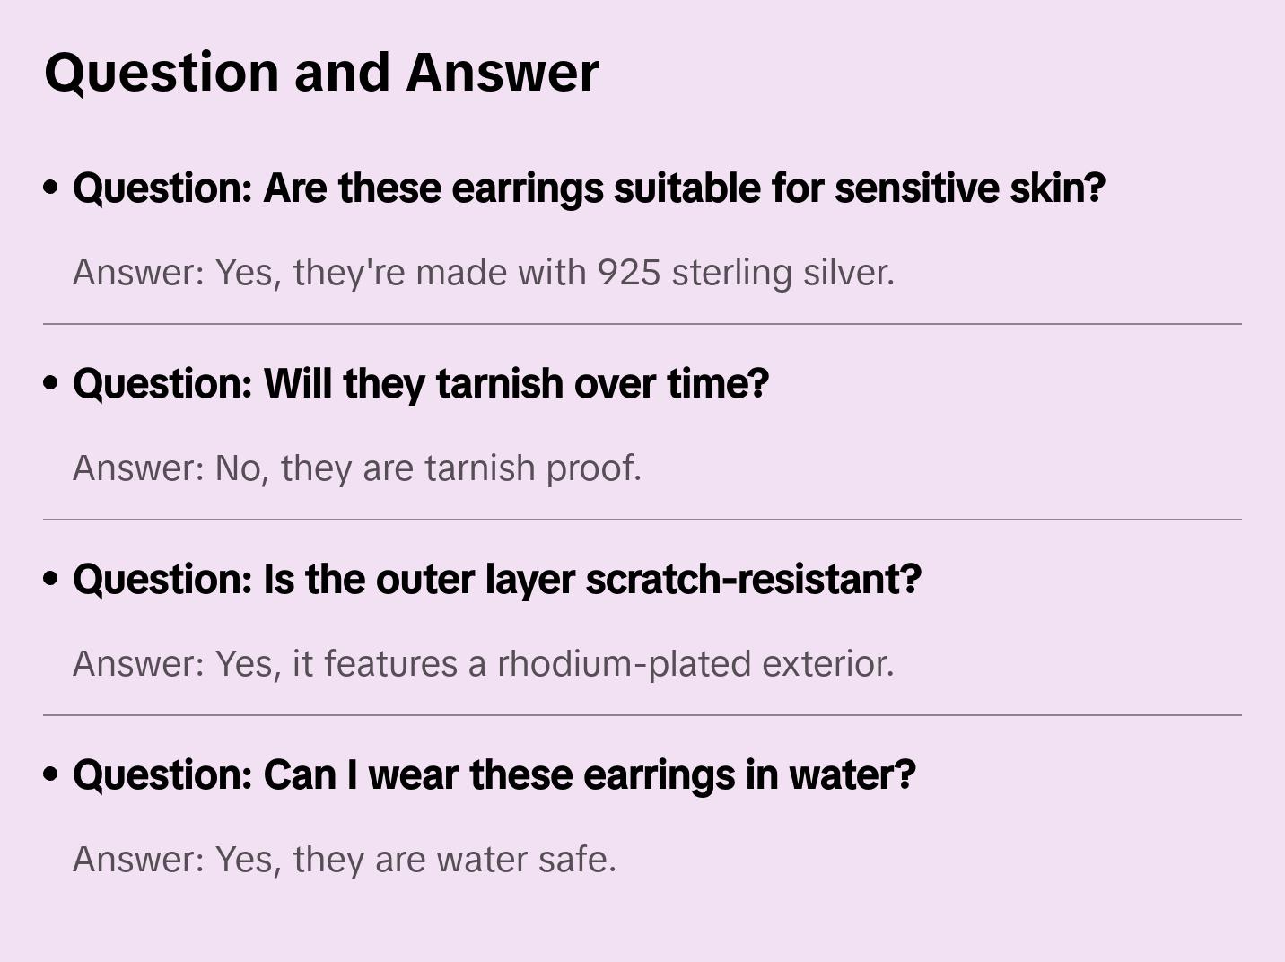Click the 925 sterling silver answer
This screenshot has width=1285, height=962.
point(484,273)
